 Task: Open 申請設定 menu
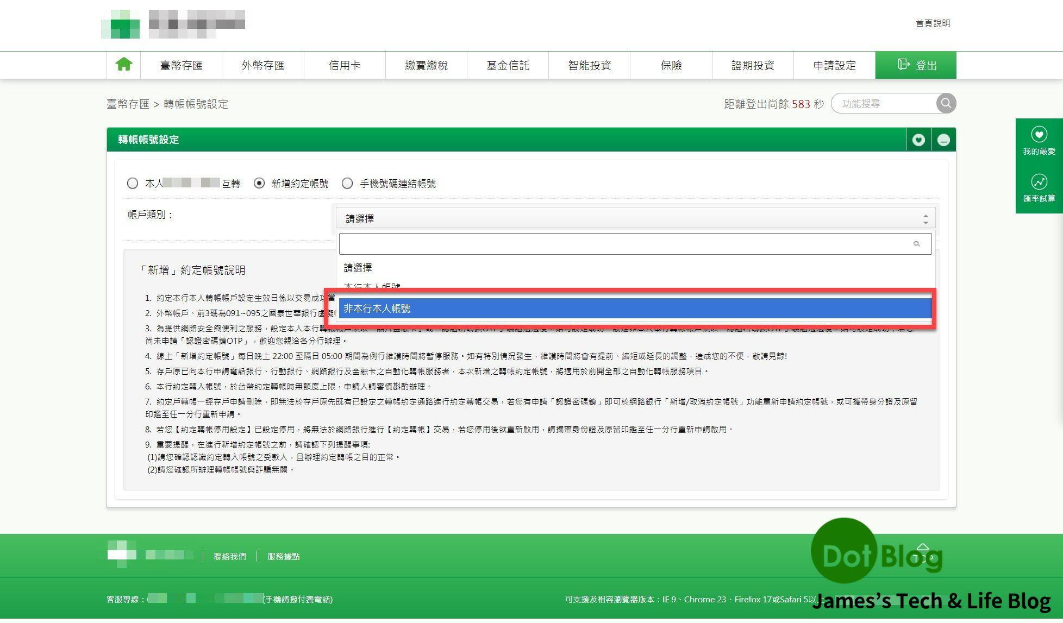tap(834, 65)
